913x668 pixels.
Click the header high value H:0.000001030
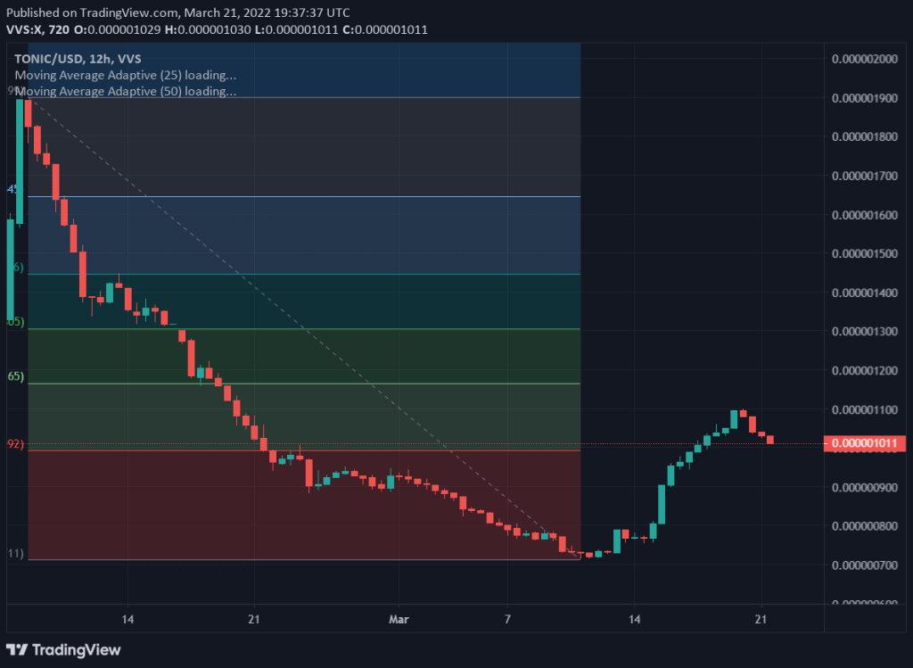tap(208, 29)
